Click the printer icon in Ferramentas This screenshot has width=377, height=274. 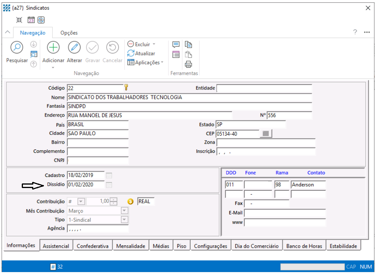pyautogui.click(x=188, y=64)
